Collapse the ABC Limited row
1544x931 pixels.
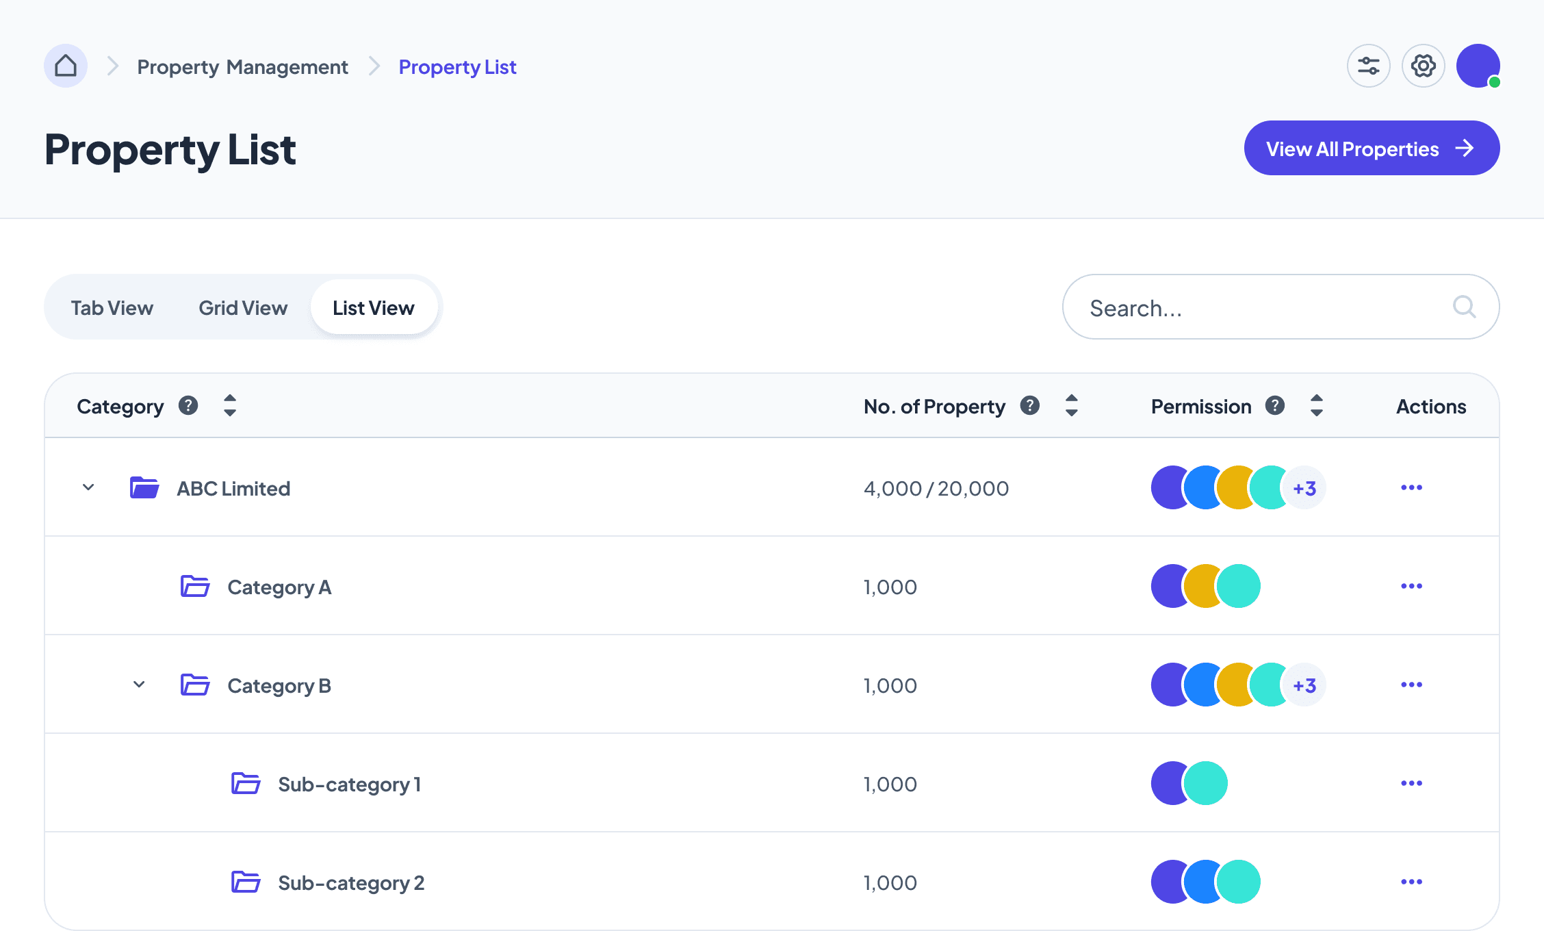pyautogui.click(x=88, y=488)
